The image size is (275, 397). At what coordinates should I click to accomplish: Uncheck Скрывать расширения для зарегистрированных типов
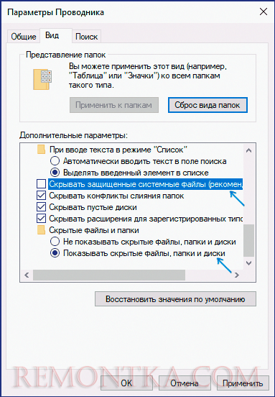(41, 219)
